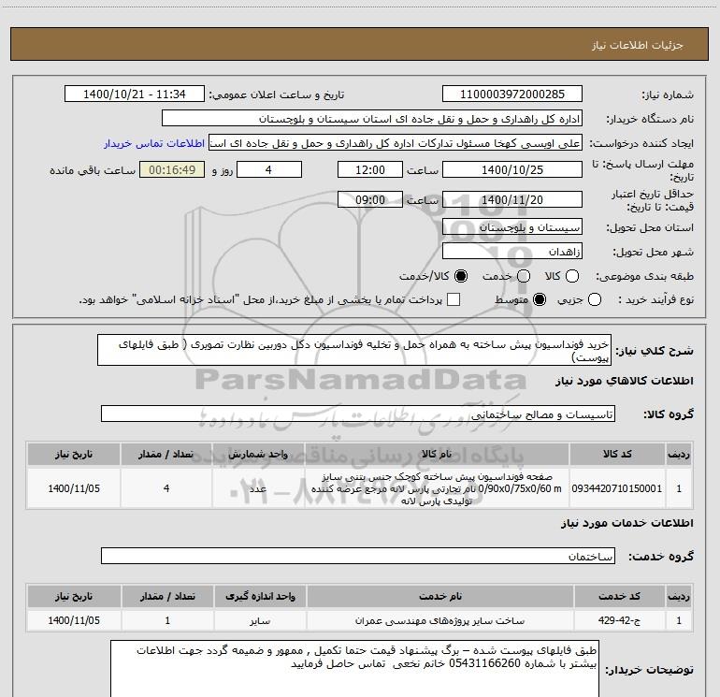Open the buyer contact info link اطلاعات تماس خریدار
The width and height of the screenshot is (720, 697).
[154, 144]
